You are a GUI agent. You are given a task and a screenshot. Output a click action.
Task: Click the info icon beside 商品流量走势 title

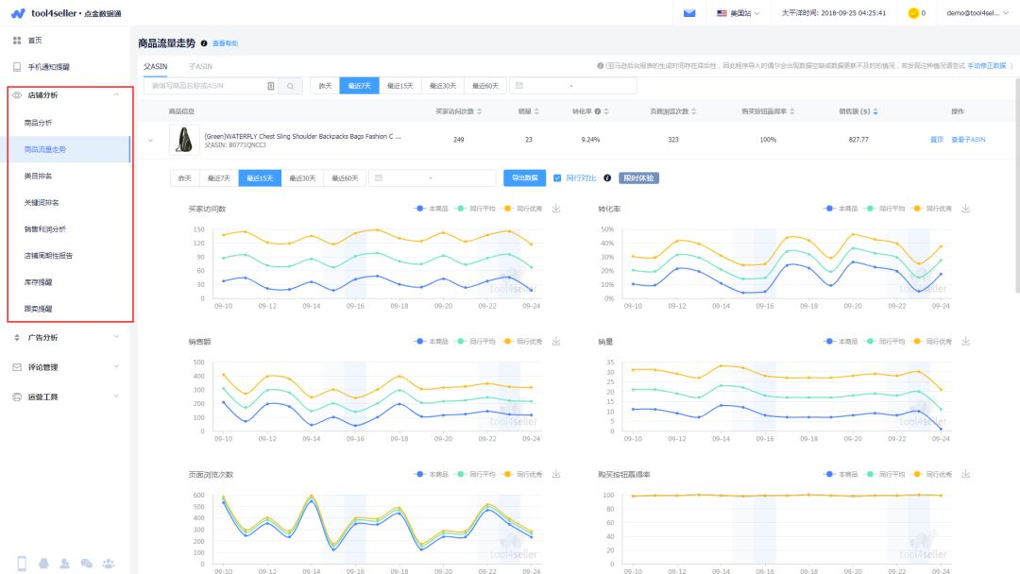pyautogui.click(x=204, y=43)
